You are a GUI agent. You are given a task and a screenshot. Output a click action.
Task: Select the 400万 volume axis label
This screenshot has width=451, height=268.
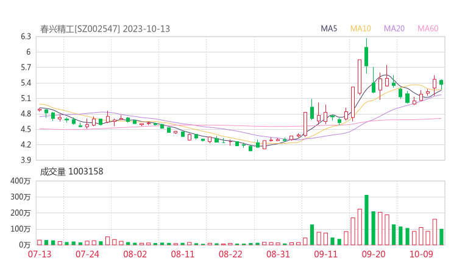(21, 182)
